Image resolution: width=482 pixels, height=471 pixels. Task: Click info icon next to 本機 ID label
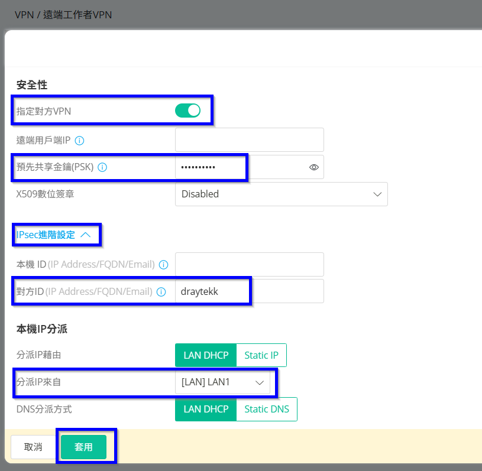[x=164, y=265]
